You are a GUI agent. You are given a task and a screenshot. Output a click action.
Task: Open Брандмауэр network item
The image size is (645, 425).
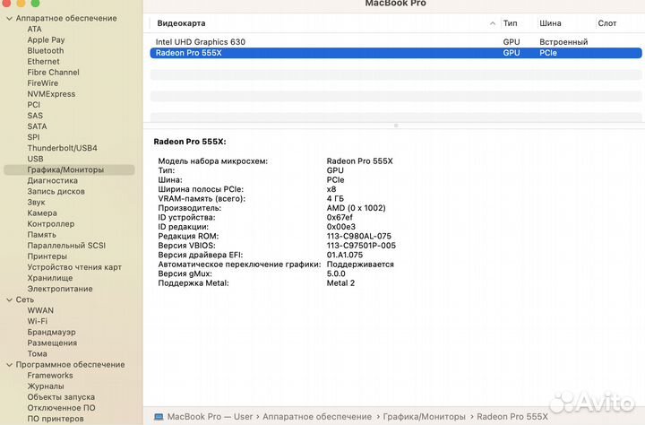(x=52, y=332)
